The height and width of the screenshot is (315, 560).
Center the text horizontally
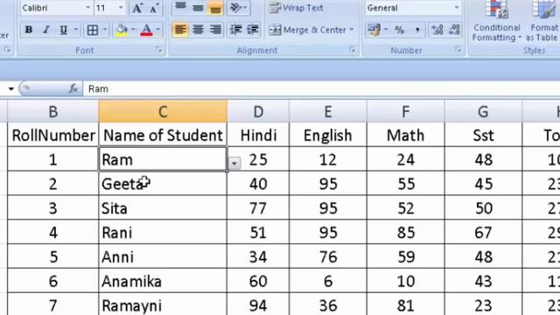coord(198,30)
